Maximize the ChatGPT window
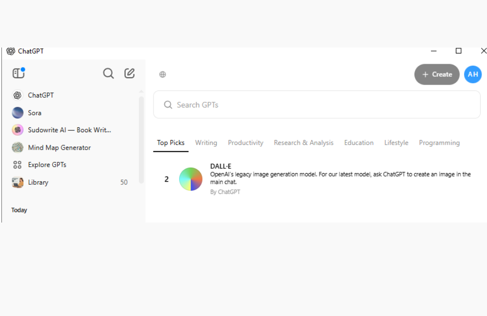The height and width of the screenshot is (316, 487). coord(458,51)
